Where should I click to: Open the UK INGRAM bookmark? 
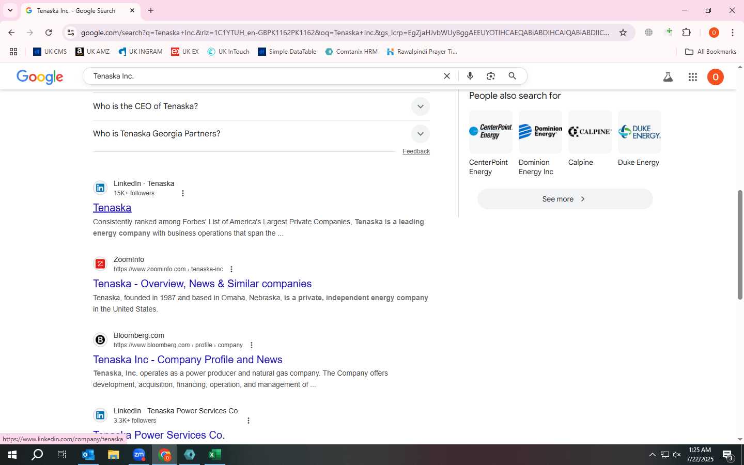pyautogui.click(x=141, y=52)
